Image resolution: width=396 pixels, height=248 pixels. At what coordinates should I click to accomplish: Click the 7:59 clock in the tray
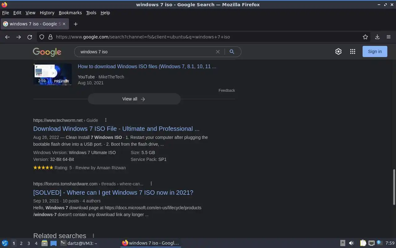(390, 243)
